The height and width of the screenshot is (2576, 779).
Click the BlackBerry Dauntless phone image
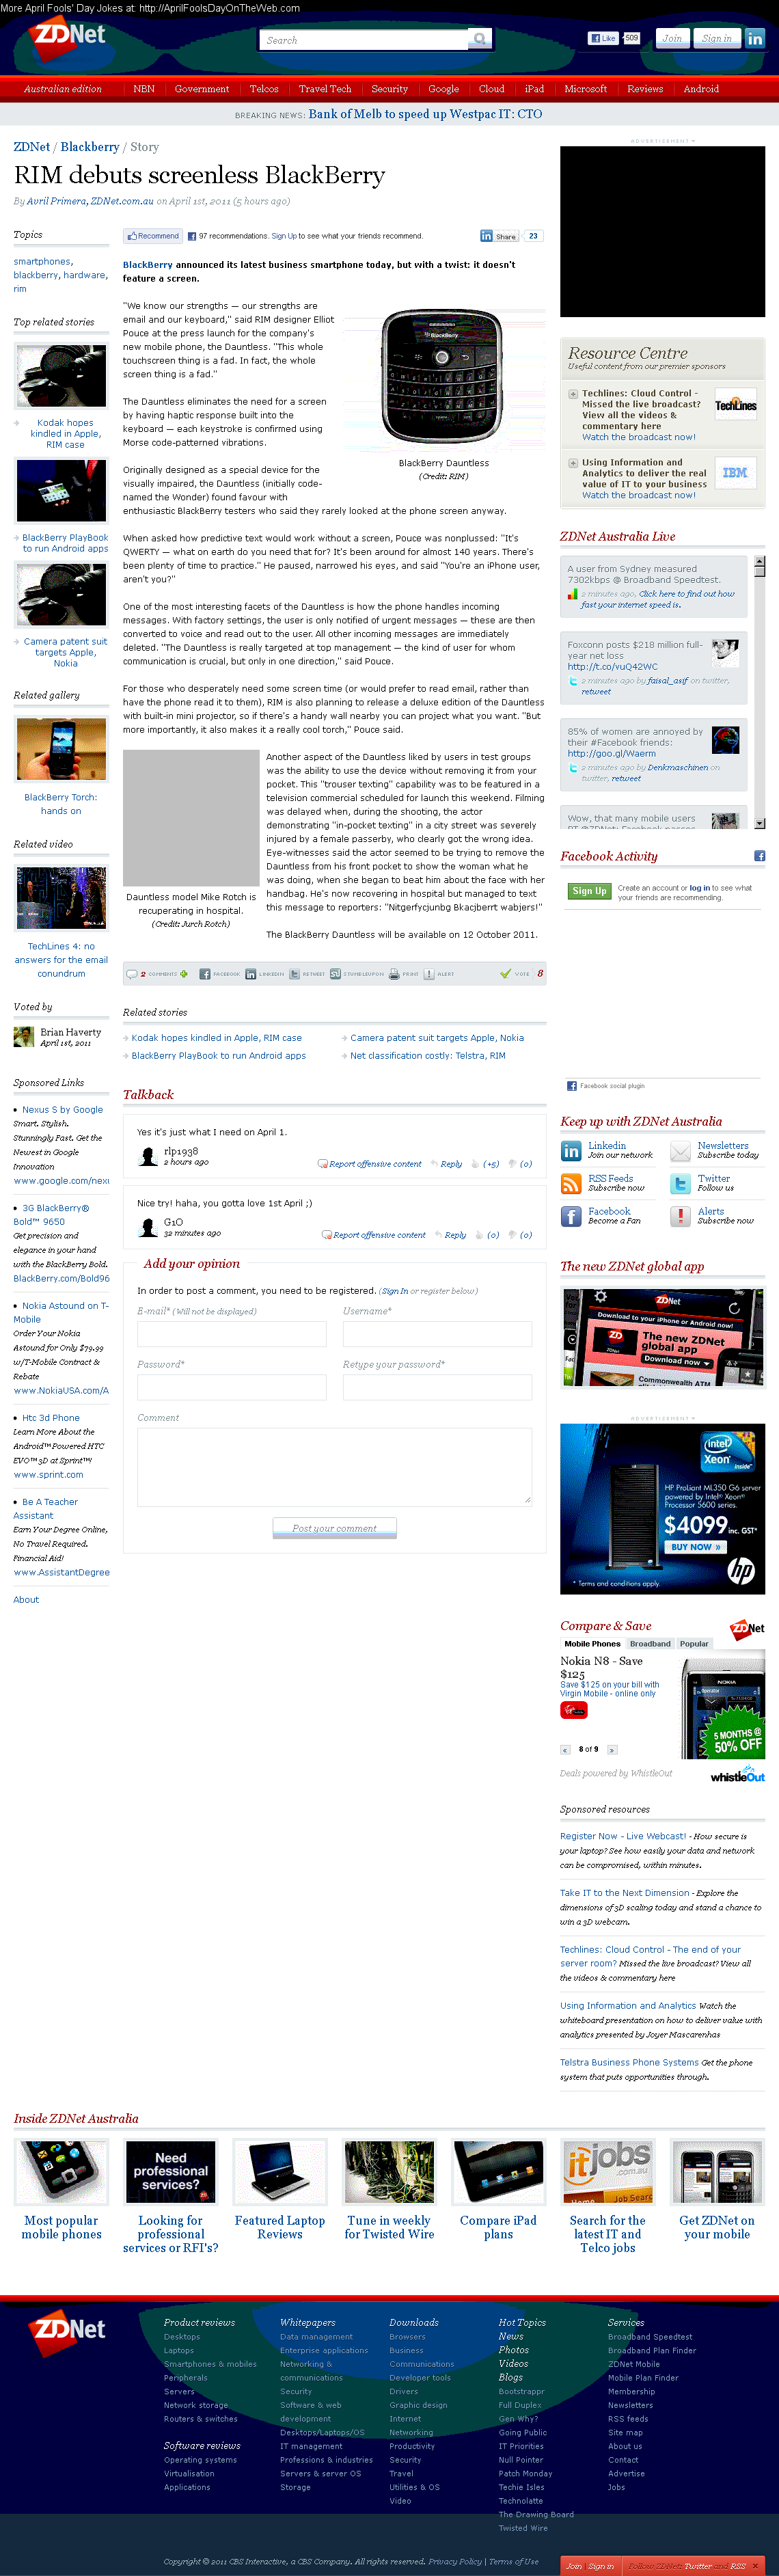pyautogui.click(x=443, y=381)
